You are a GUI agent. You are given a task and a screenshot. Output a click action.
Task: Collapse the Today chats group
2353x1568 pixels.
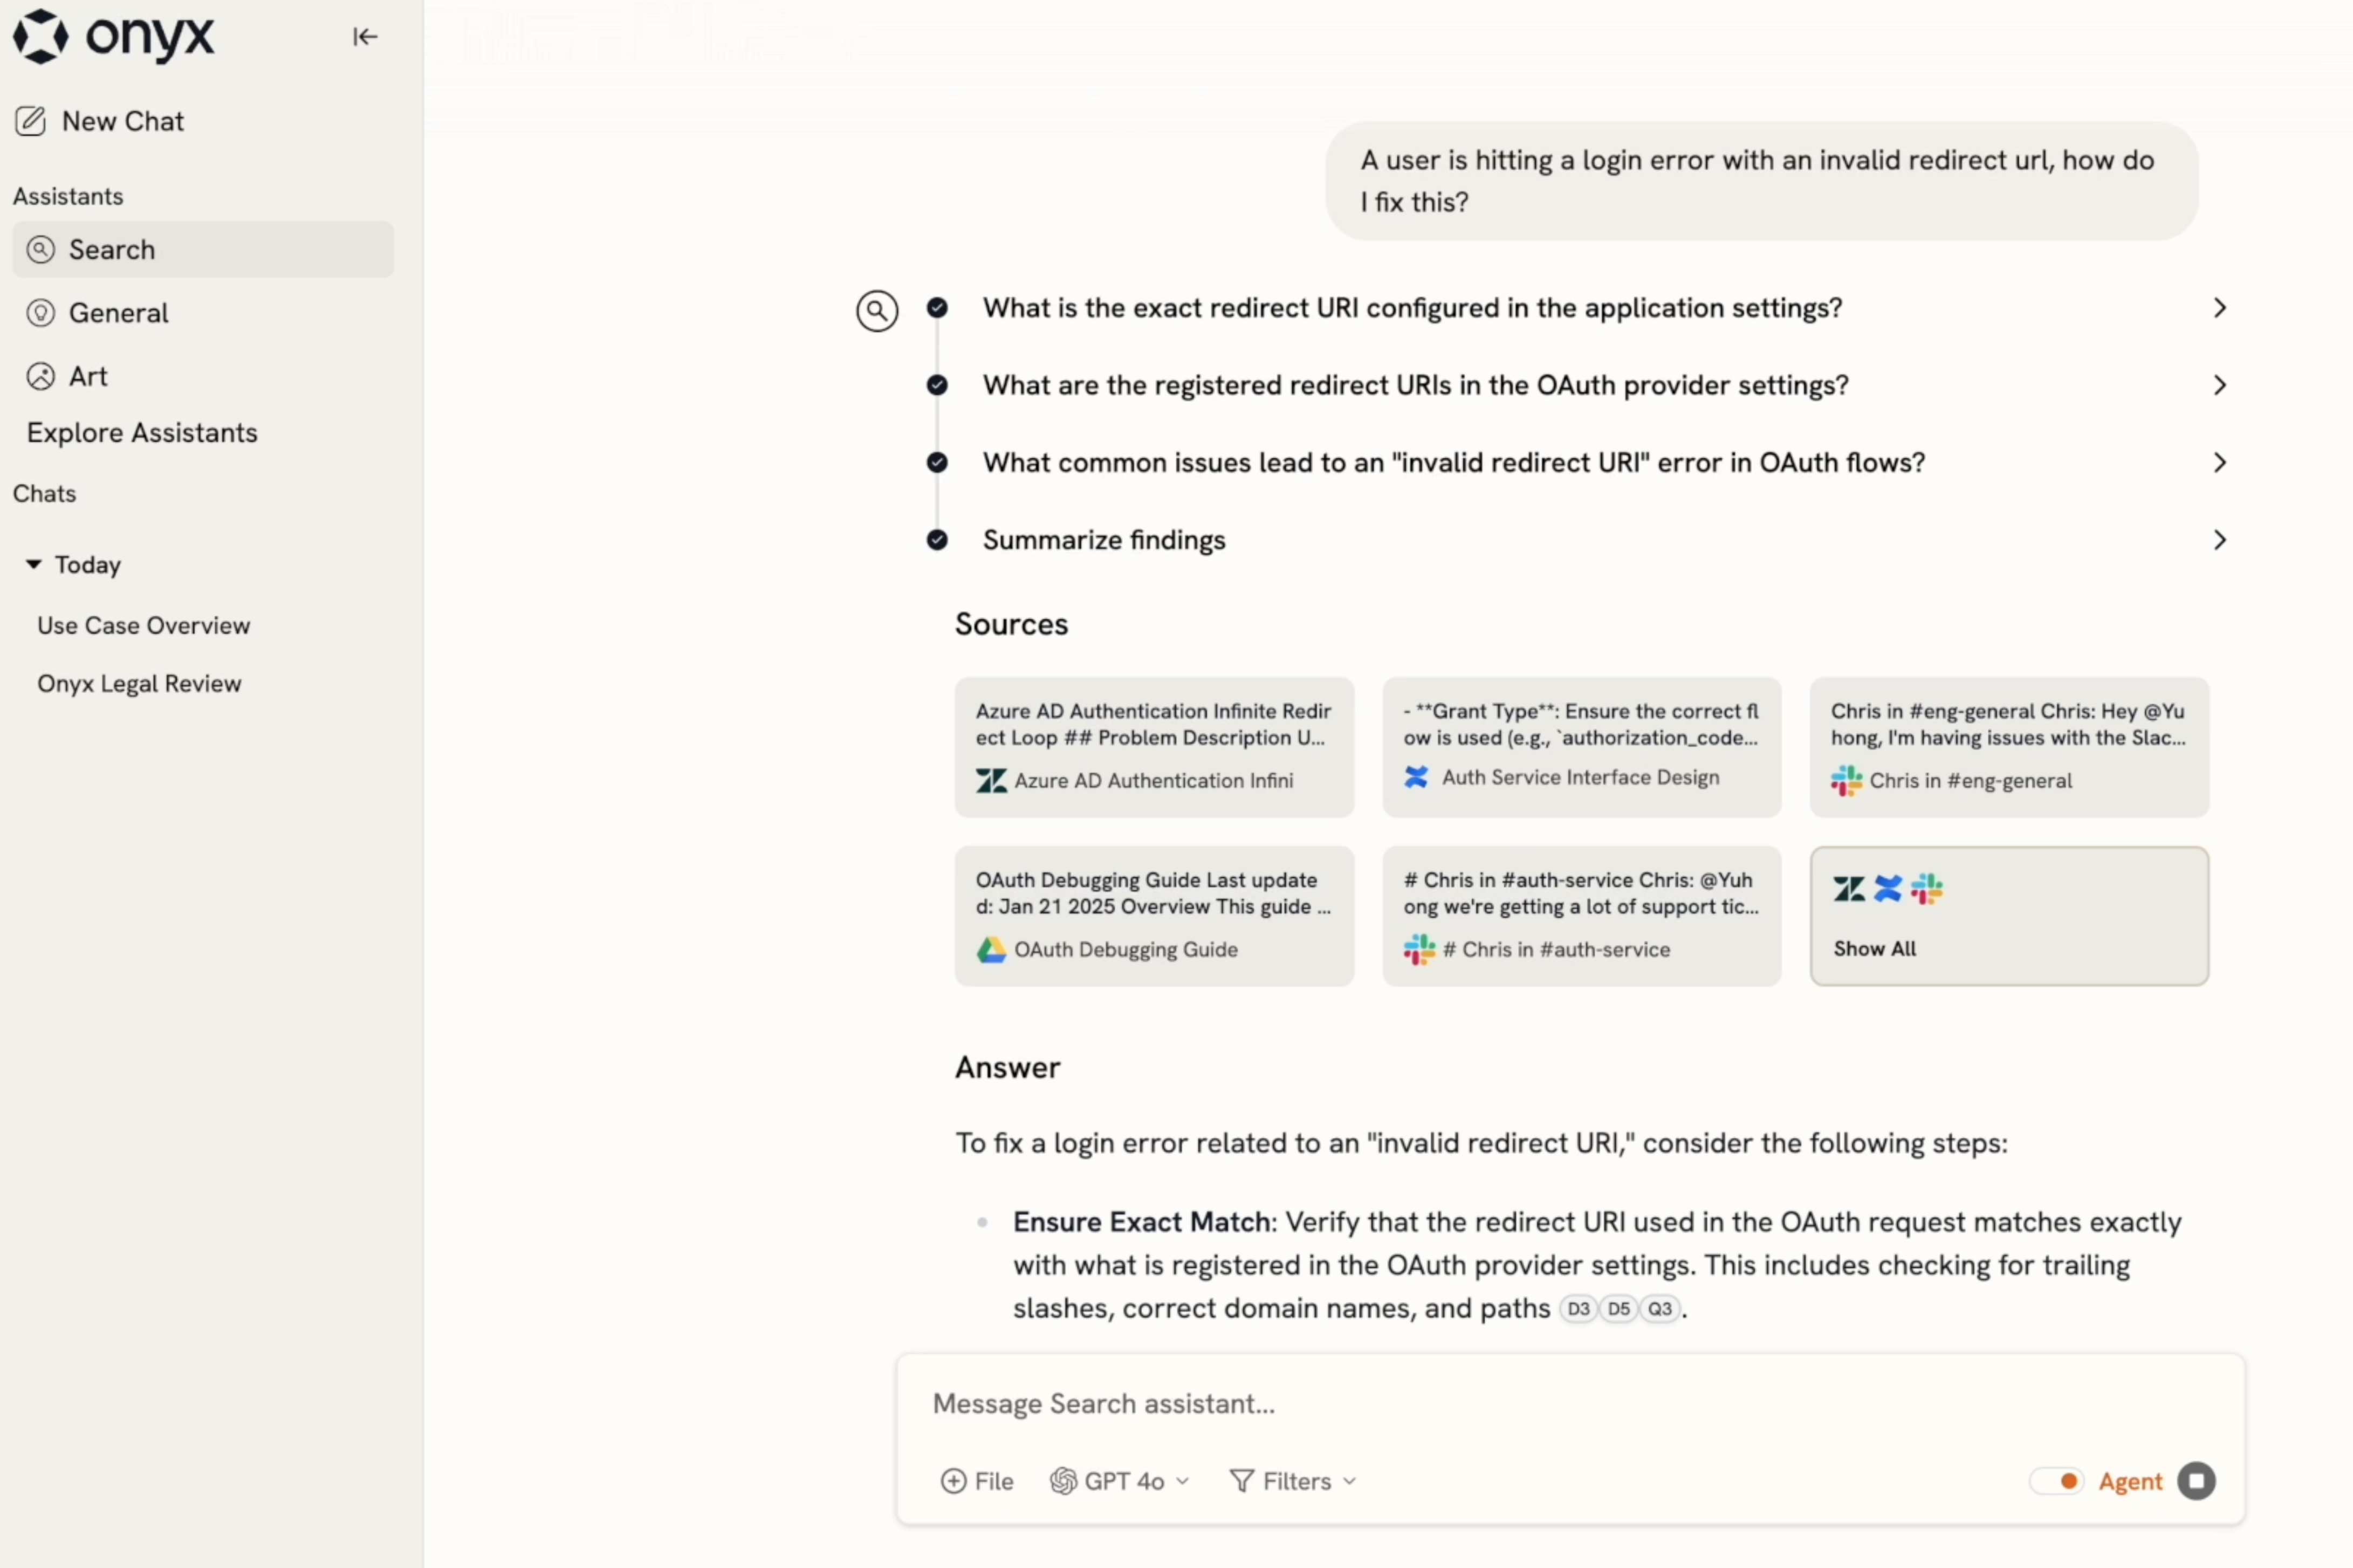click(34, 565)
